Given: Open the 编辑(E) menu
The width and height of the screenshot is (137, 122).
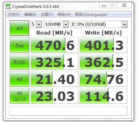Looking at the screenshot, I should (30, 14).
